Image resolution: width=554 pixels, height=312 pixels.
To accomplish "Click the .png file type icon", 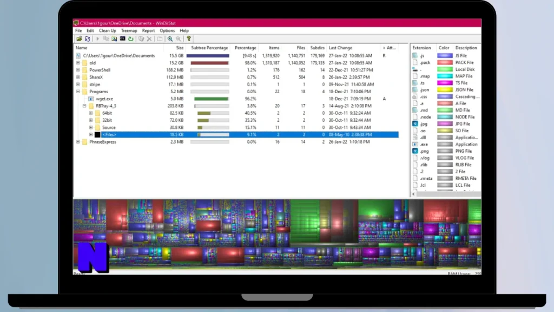I will click(415, 151).
